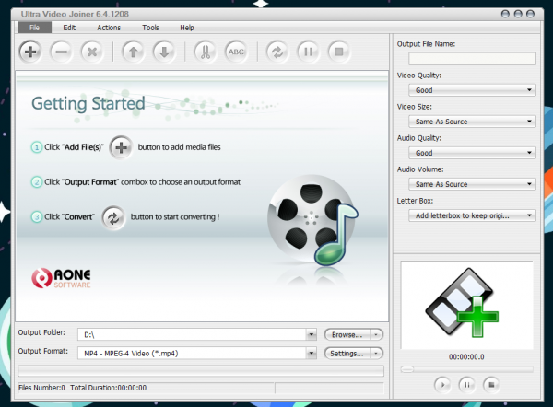Click into the Output File Name field
553x407 pixels.
pos(472,59)
